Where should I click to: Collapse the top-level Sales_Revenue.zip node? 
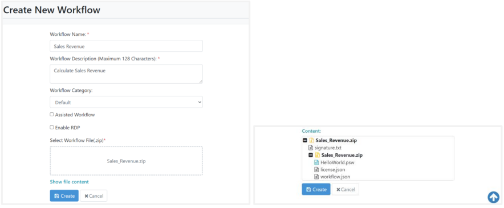click(305, 141)
